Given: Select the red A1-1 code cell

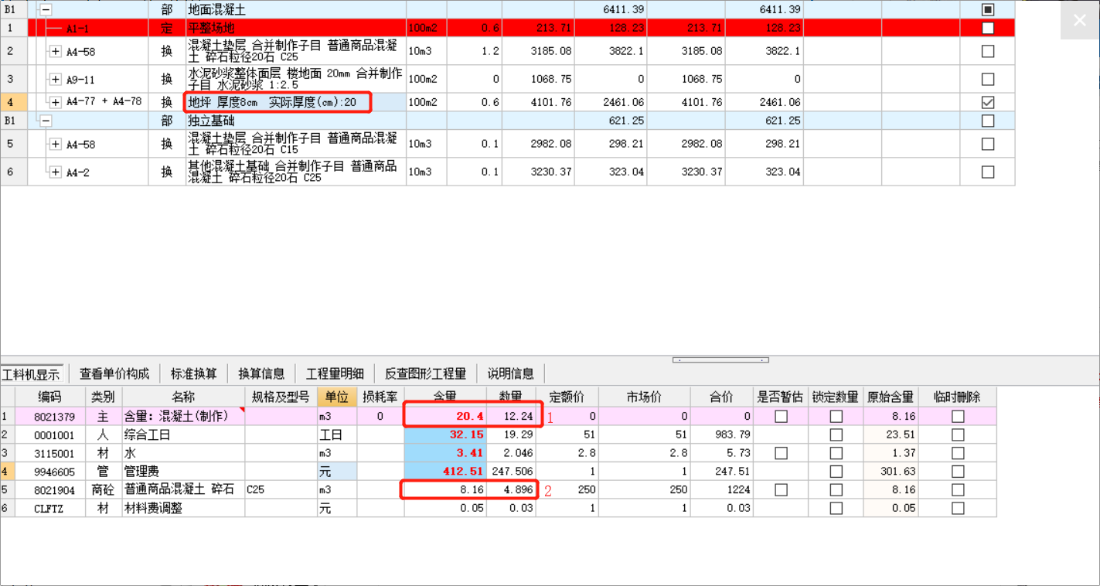Looking at the screenshot, I should (x=88, y=28).
